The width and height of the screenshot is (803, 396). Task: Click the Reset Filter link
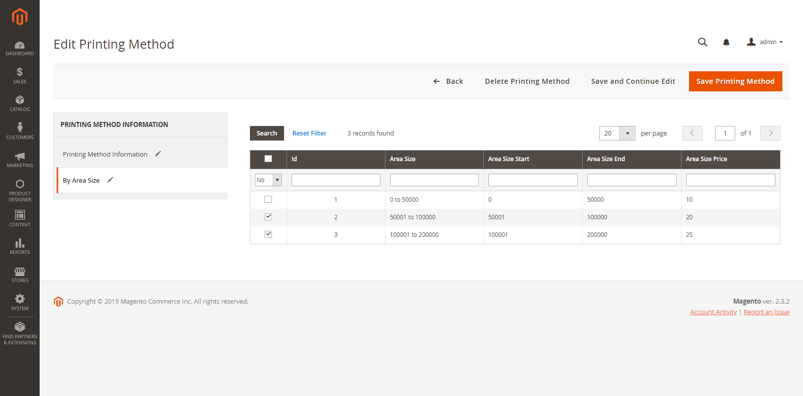[309, 133]
